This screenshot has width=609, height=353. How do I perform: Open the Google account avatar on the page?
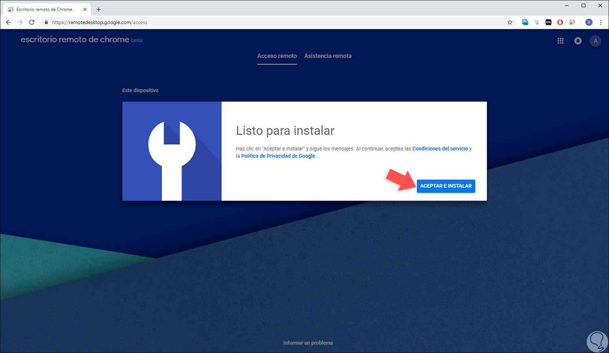click(596, 41)
